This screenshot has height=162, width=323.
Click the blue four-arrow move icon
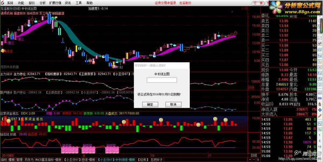[x=320, y=110]
